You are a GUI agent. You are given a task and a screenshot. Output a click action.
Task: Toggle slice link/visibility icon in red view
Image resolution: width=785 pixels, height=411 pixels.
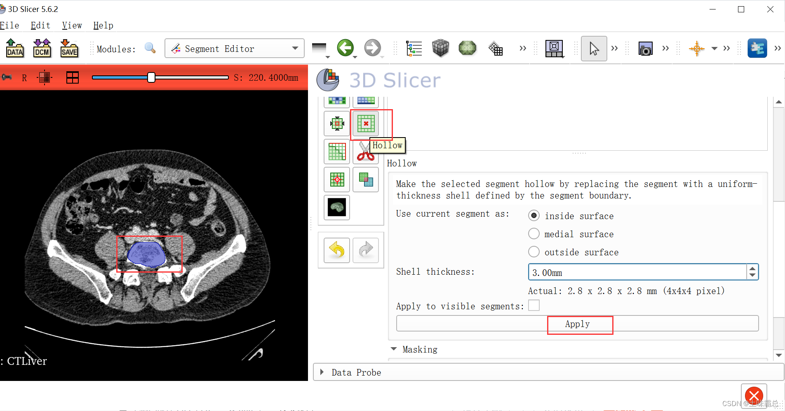click(x=45, y=77)
